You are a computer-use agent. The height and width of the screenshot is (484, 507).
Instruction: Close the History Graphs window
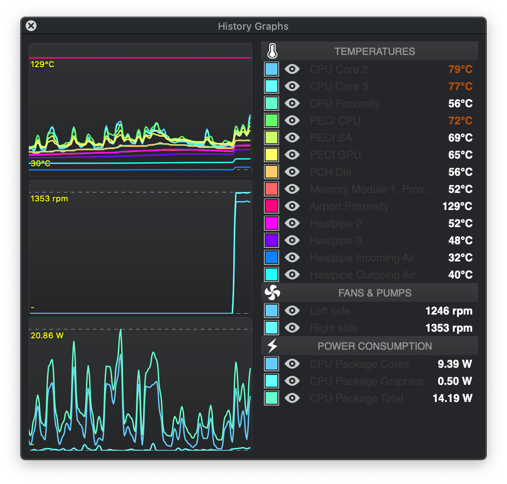click(31, 26)
